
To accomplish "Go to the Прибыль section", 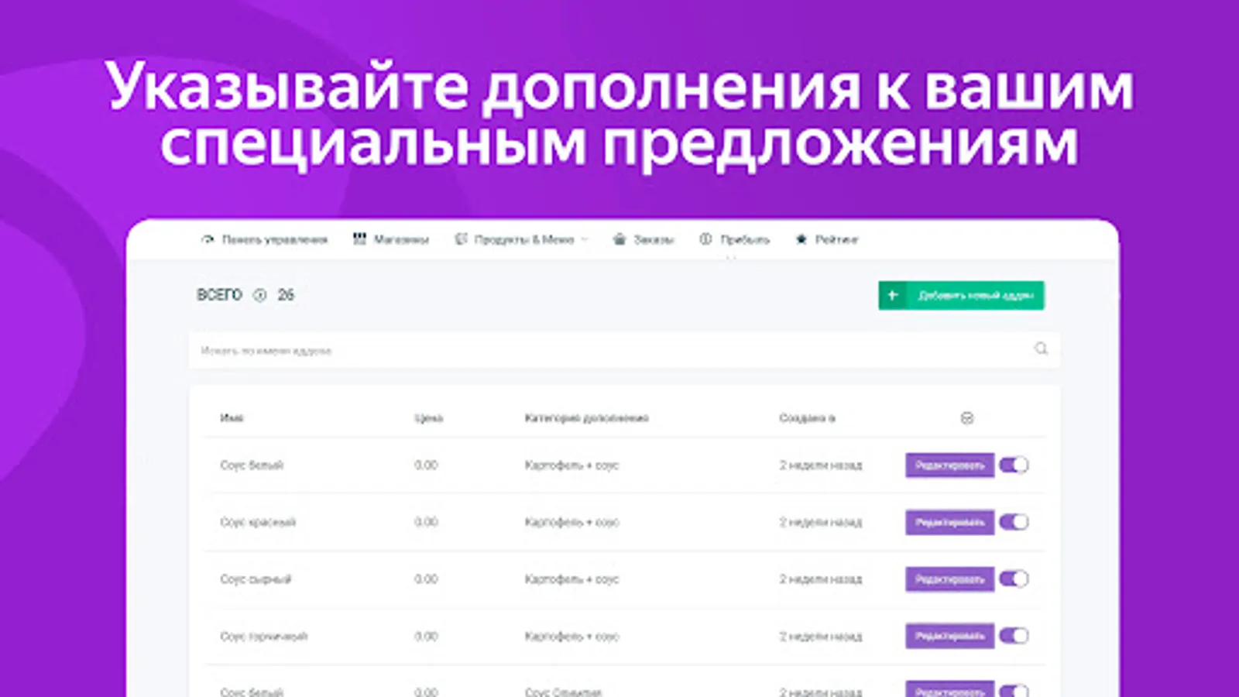I will coord(735,239).
